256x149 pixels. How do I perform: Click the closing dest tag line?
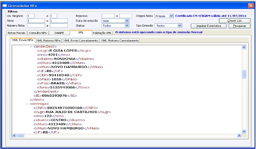click(x=37, y=100)
